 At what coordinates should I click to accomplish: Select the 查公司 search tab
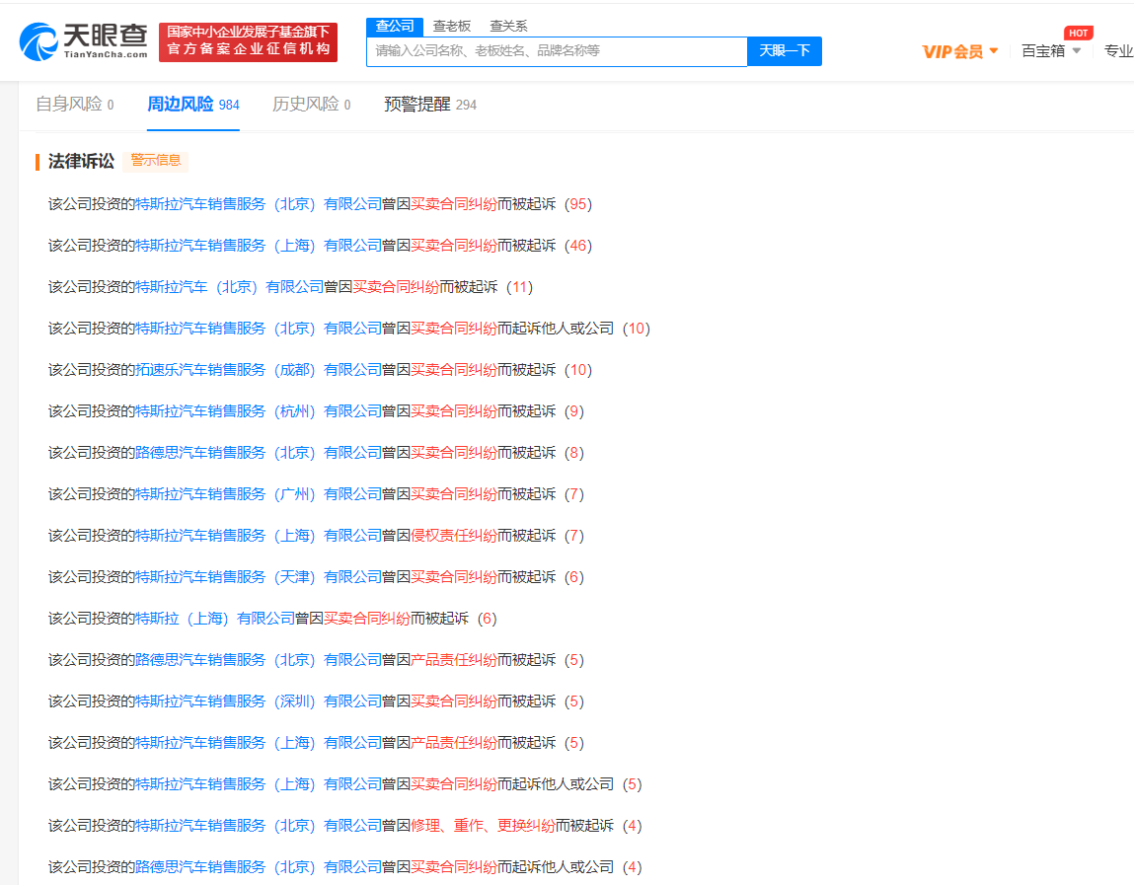[x=395, y=26]
